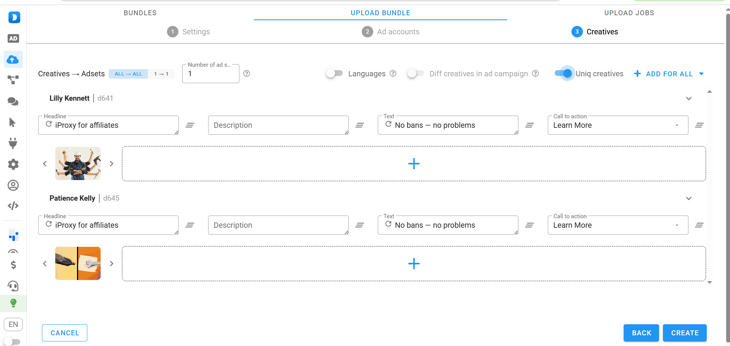Click the plug integrations sidebar icon

(x=13, y=143)
